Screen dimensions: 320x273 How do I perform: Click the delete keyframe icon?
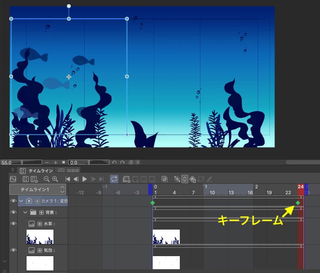click(193, 179)
